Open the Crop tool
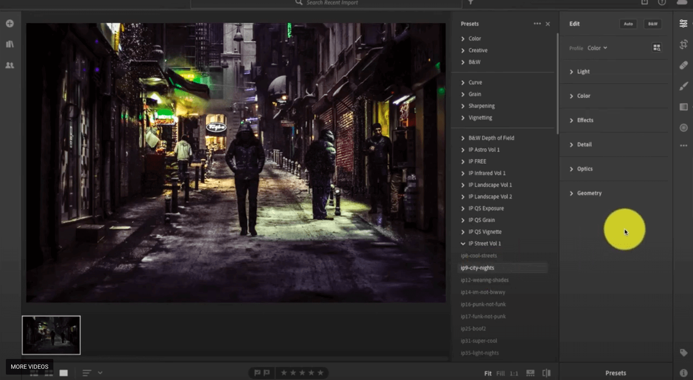 (x=684, y=44)
